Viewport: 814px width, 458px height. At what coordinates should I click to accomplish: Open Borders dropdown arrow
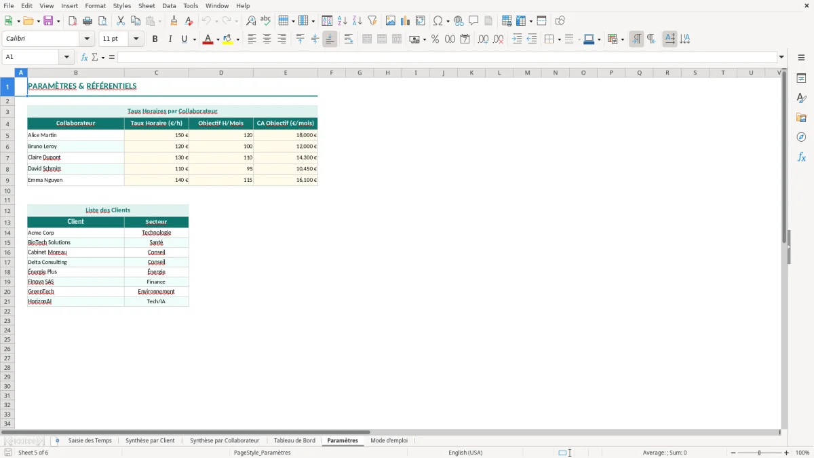coord(558,39)
